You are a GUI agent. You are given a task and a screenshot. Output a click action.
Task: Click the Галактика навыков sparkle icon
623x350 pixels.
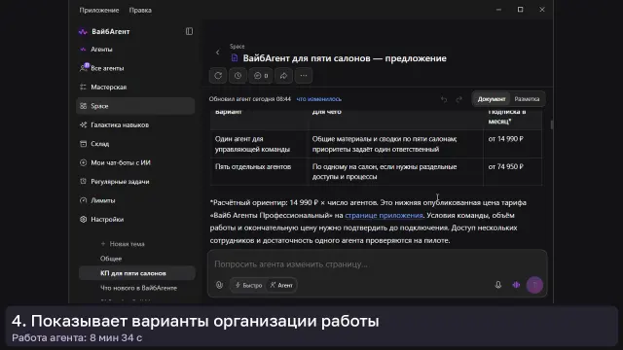point(83,125)
